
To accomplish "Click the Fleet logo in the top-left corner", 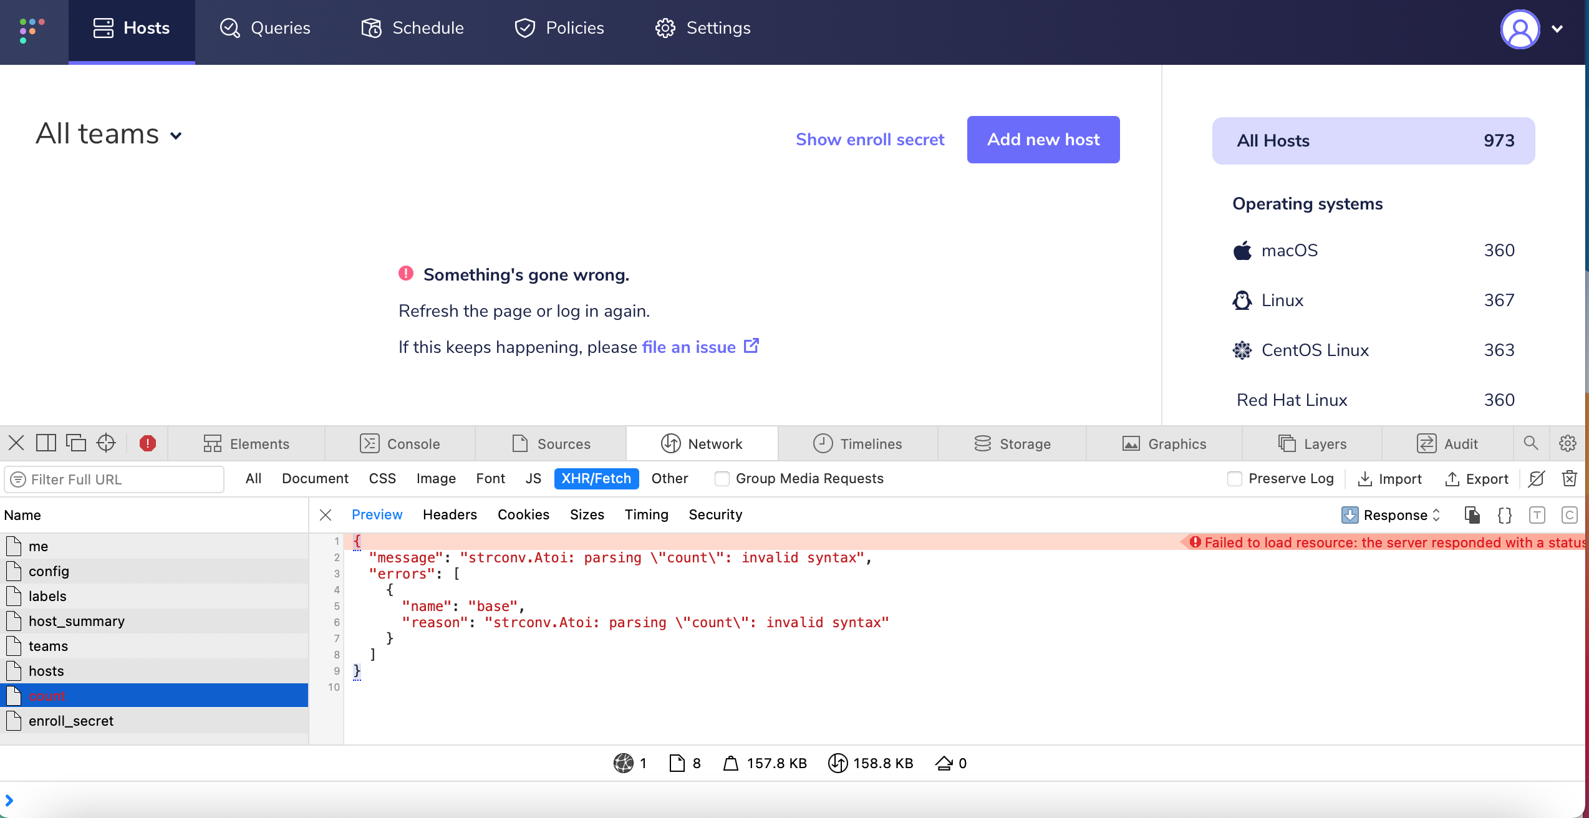I will [x=31, y=29].
